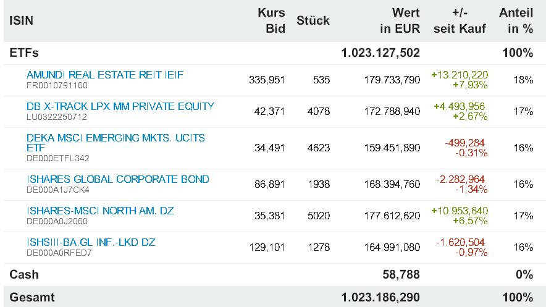Image resolution: width=546 pixels, height=307 pixels.
Task: Open ISHSIII-BA.GL INF.-LKD DZ fund link
Action: (91, 242)
